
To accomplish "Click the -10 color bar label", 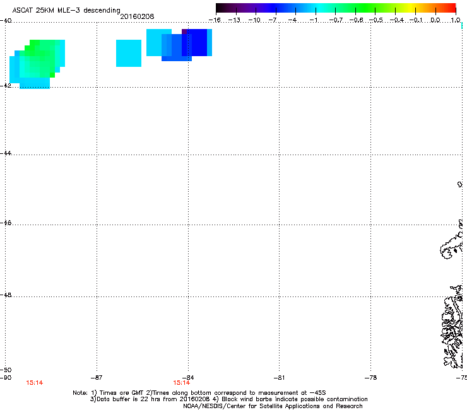I will (x=254, y=20).
